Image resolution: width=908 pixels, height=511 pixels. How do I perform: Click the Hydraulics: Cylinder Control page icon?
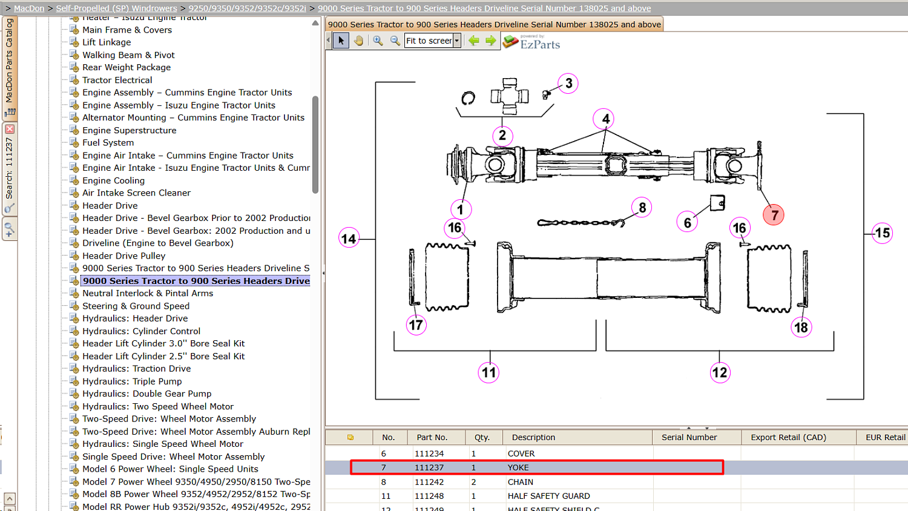pos(74,331)
